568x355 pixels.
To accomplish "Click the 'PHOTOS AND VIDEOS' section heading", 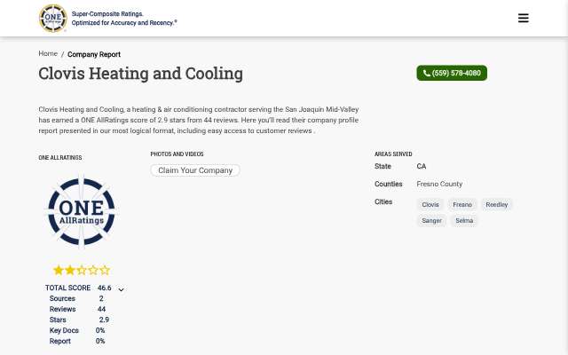I will click(x=177, y=154).
